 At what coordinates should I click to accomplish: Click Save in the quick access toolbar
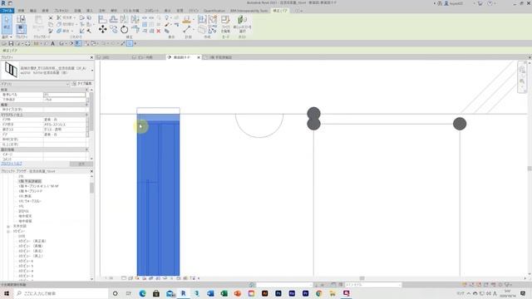(11, 44)
